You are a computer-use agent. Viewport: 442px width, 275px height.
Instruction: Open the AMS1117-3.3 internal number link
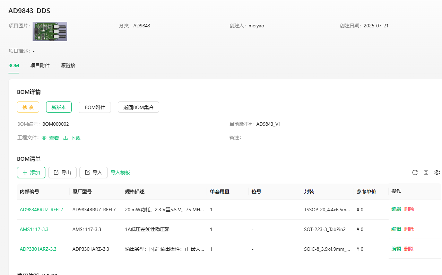pyautogui.click(x=34, y=229)
